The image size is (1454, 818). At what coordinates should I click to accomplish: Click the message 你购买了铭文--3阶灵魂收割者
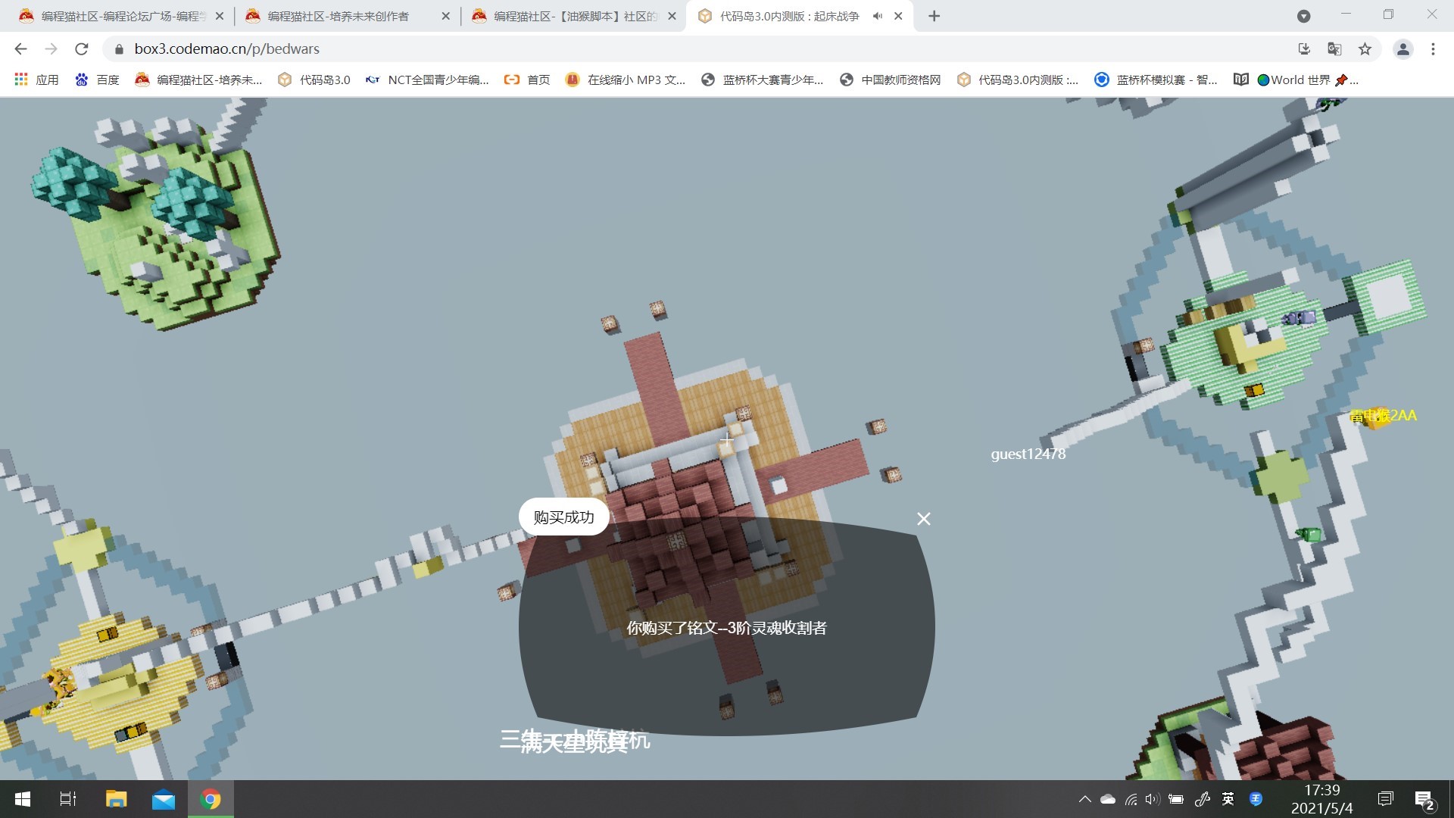tap(726, 628)
